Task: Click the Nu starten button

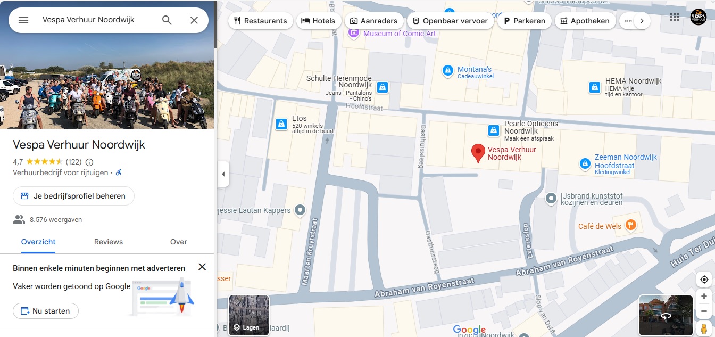Action: point(46,311)
